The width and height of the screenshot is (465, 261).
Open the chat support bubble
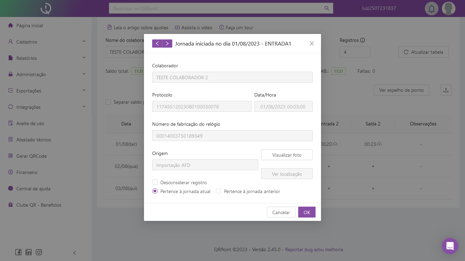click(450, 246)
